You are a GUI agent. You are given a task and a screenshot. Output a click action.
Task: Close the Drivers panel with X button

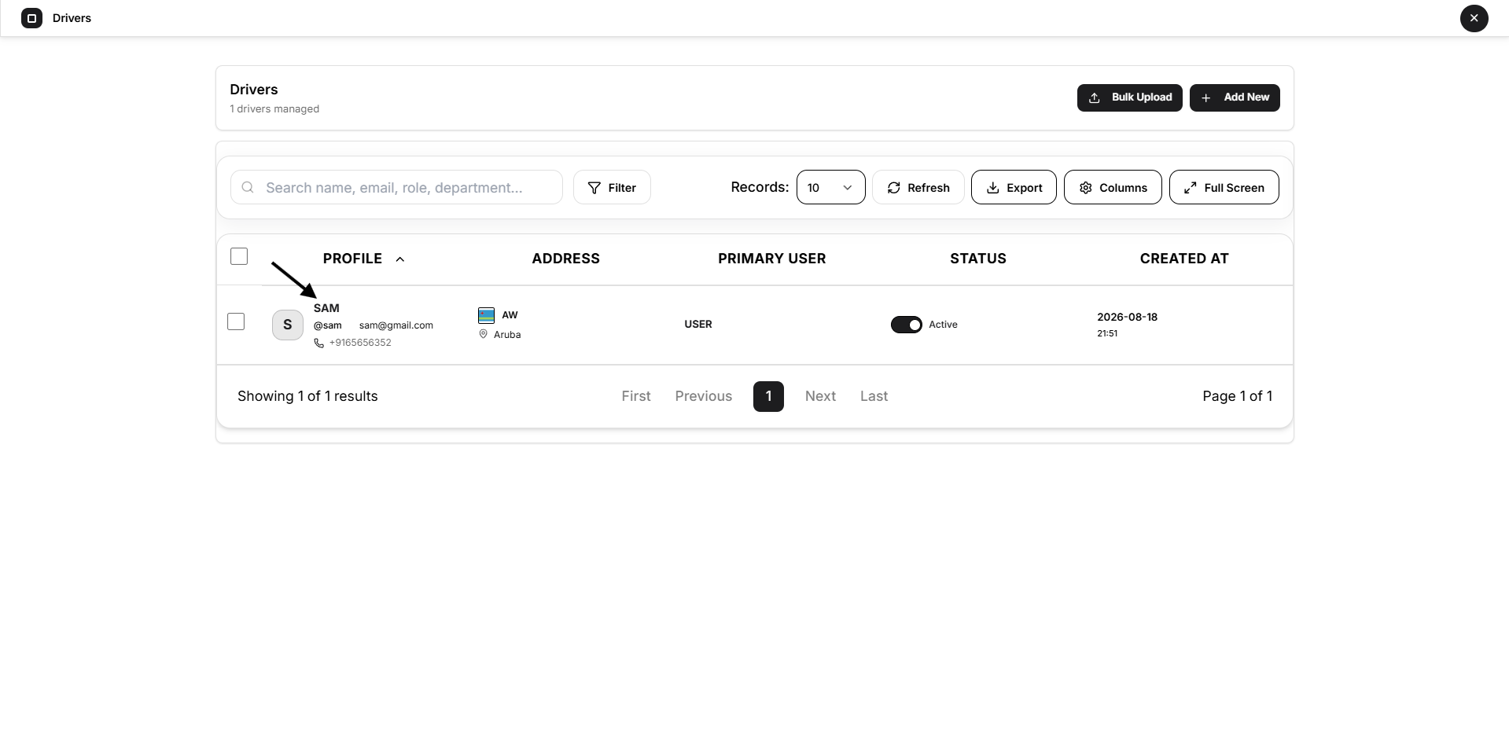(x=1474, y=18)
